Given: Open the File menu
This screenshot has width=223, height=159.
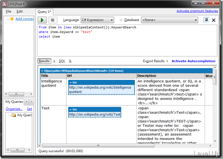Looking at the screenshot, I should tap(9, 11).
